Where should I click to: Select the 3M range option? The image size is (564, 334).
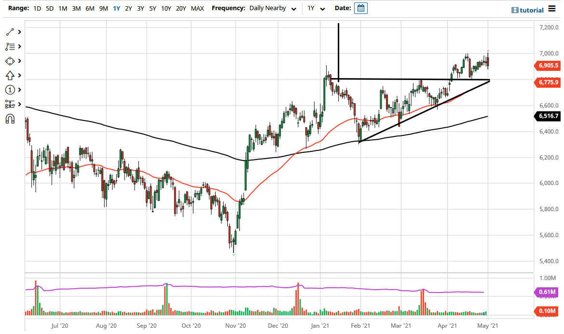[x=76, y=8]
